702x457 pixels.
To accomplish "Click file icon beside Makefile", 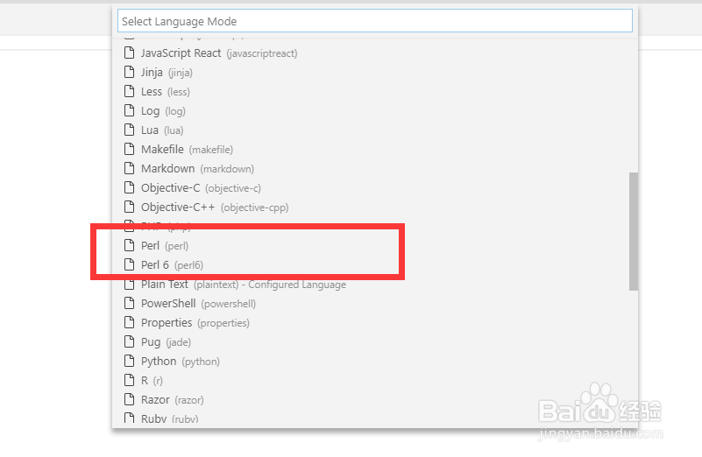I will (129, 149).
